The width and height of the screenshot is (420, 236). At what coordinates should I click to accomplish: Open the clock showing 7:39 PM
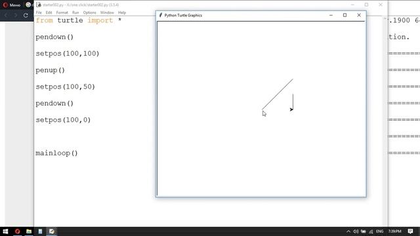point(394,231)
